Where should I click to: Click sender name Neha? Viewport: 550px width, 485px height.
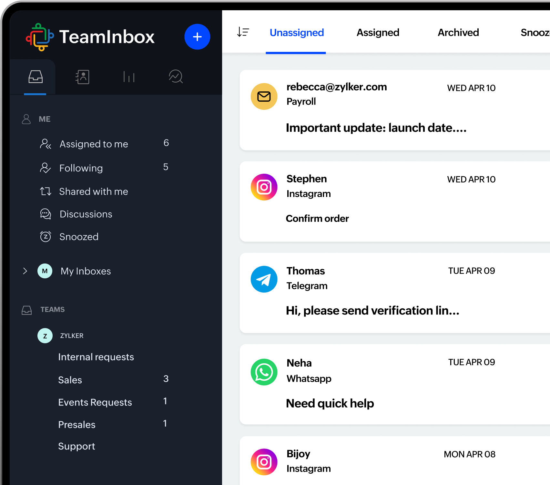click(x=299, y=363)
